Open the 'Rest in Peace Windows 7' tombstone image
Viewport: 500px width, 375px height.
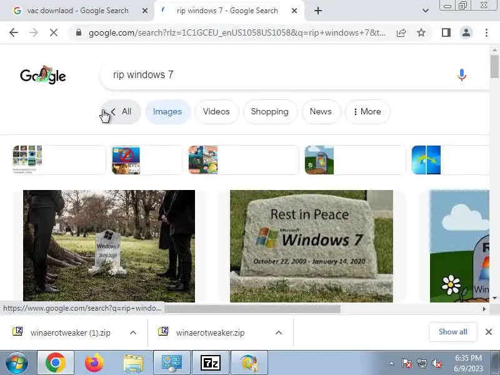pos(311,246)
